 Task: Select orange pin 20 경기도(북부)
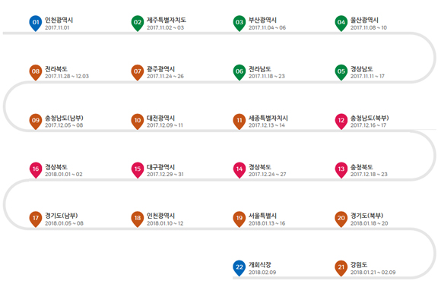[341, 219]
